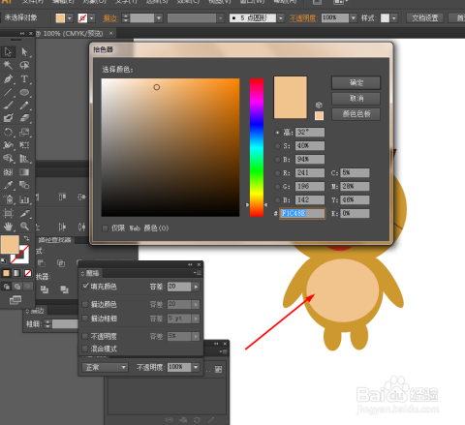Open the Color Swatches button

356,114
